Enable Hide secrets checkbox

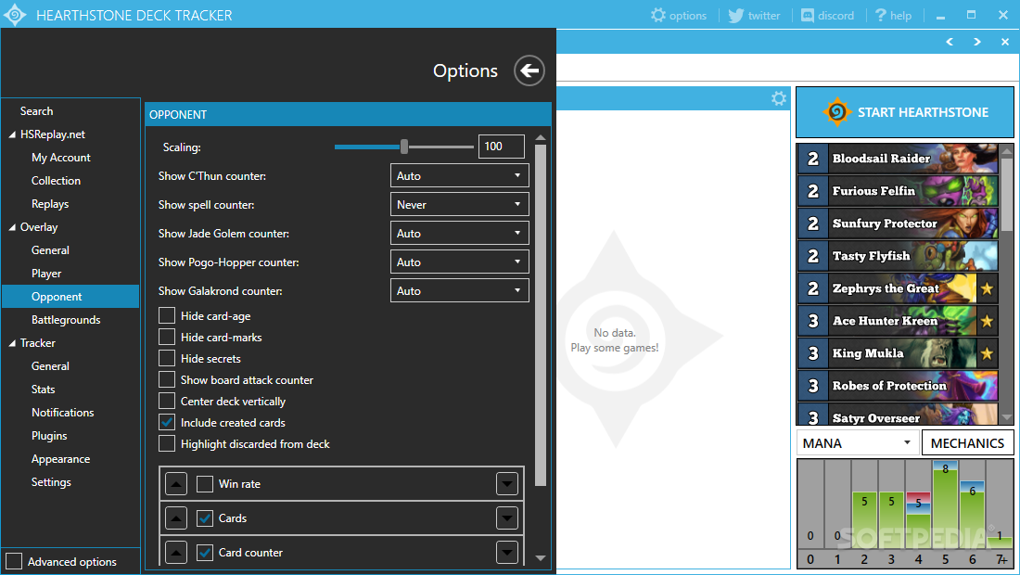(x=167, y=358)
